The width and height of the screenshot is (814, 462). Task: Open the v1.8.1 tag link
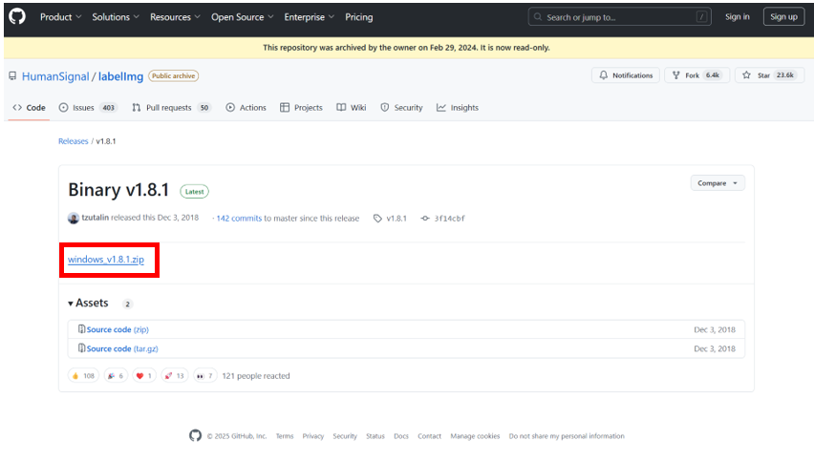[391, 219]
